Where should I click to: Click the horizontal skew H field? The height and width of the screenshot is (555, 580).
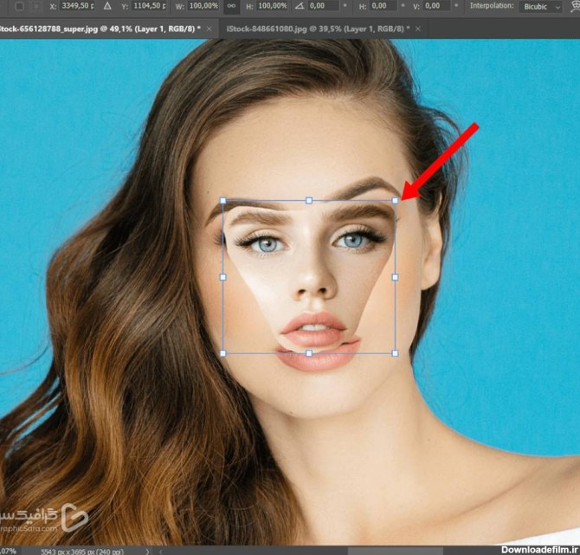coord(383,6)
